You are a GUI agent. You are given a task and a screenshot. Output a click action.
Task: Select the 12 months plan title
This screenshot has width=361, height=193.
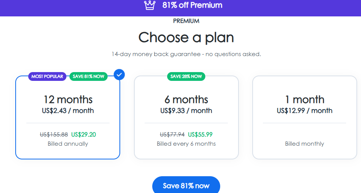[x=68, y=100]
